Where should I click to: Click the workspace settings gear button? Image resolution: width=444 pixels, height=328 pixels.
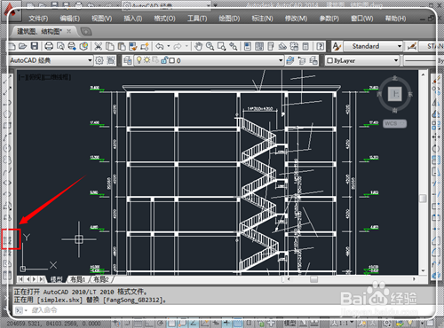point(99,60)
